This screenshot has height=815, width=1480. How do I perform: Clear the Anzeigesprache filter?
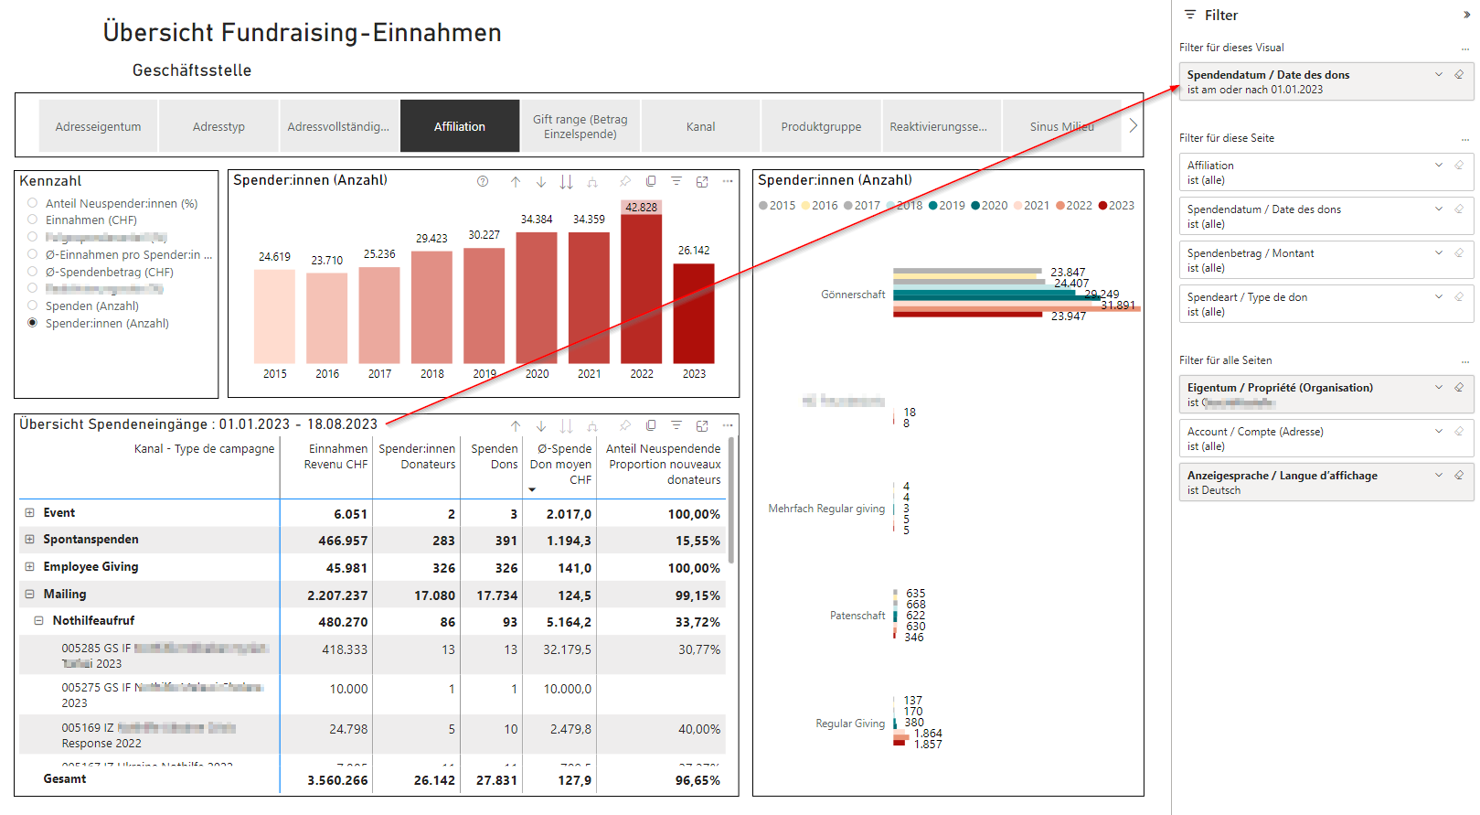[x=1459, y=476]
